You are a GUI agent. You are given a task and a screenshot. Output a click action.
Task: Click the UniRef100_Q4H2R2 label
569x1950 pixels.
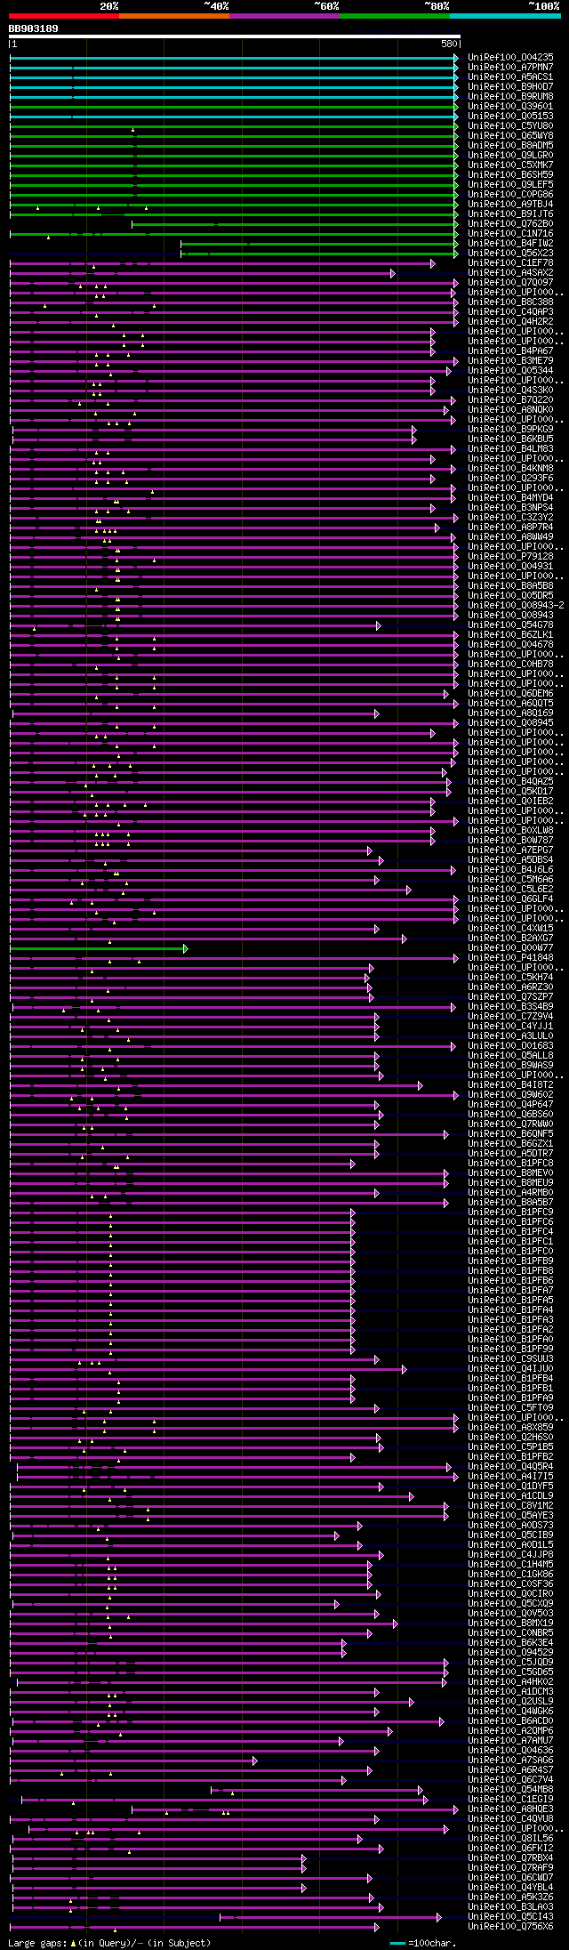click(510, 321)
